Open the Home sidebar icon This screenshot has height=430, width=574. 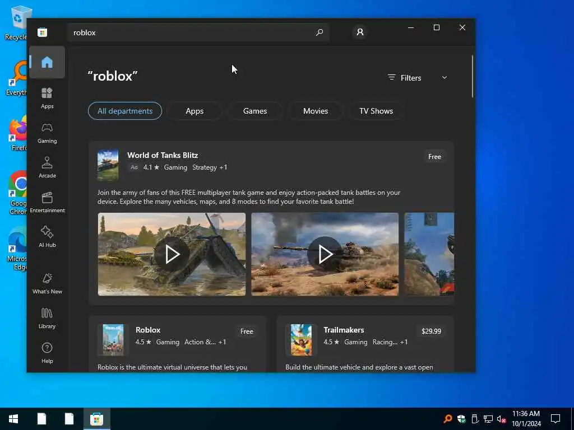click(x=47, y=62)
